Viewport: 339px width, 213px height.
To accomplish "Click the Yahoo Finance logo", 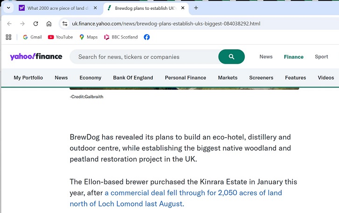I will pyautogui.click(x=36, y=57).
